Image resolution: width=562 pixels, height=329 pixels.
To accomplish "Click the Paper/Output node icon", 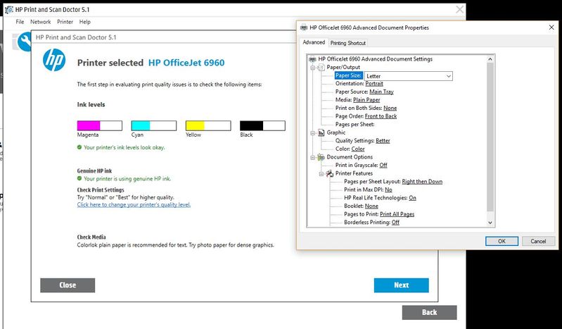I will tap(321, 67).
